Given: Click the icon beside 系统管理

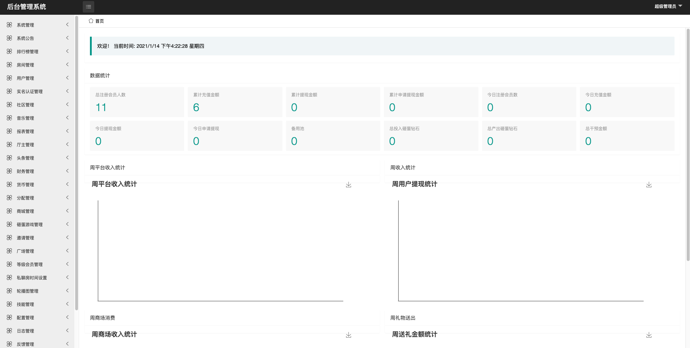Looking at the screenshot, I should pos(9,25).
